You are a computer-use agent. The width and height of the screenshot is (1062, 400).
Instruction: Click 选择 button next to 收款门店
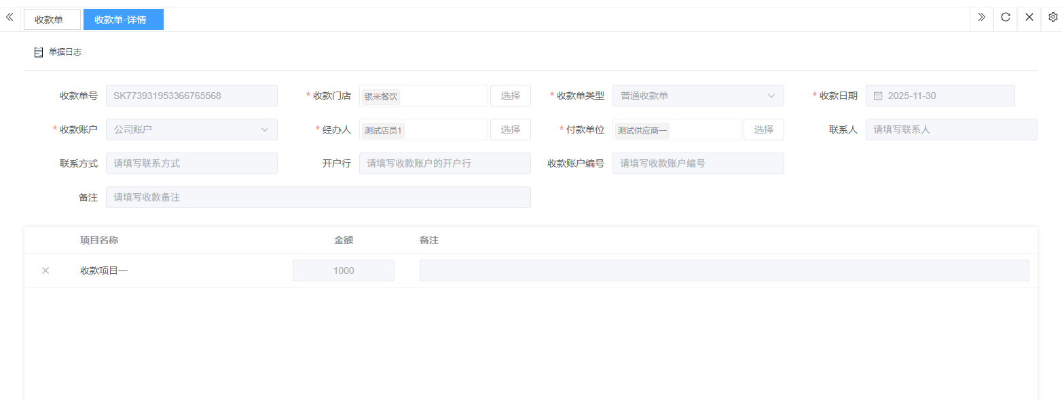(x=510, y=96)
